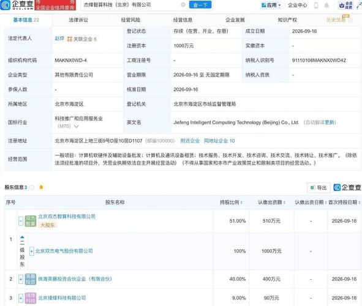Click the English name Jiefeng Intelligent Computing
The width and height of the screenshot is (362, 306).
tap(236, 122)
